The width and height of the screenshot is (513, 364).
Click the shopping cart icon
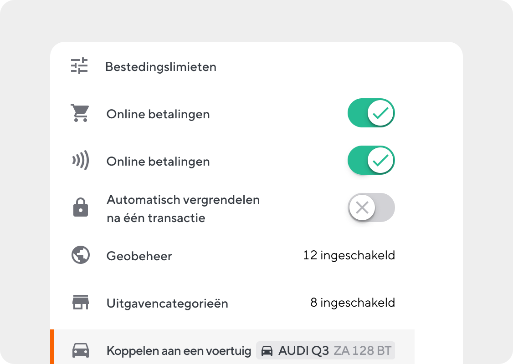pos(80,113)
